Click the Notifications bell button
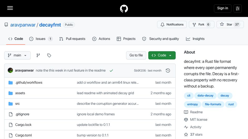248x139 pixels. 172,24
